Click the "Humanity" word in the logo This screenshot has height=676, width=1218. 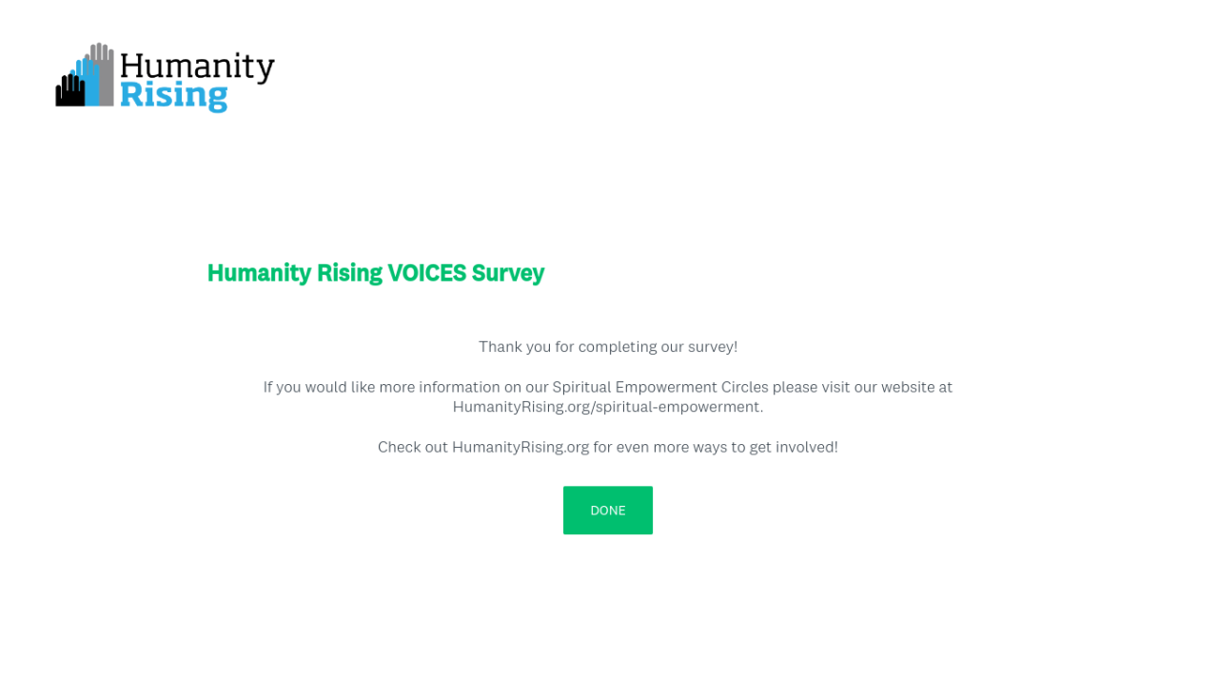coord(197,67)
